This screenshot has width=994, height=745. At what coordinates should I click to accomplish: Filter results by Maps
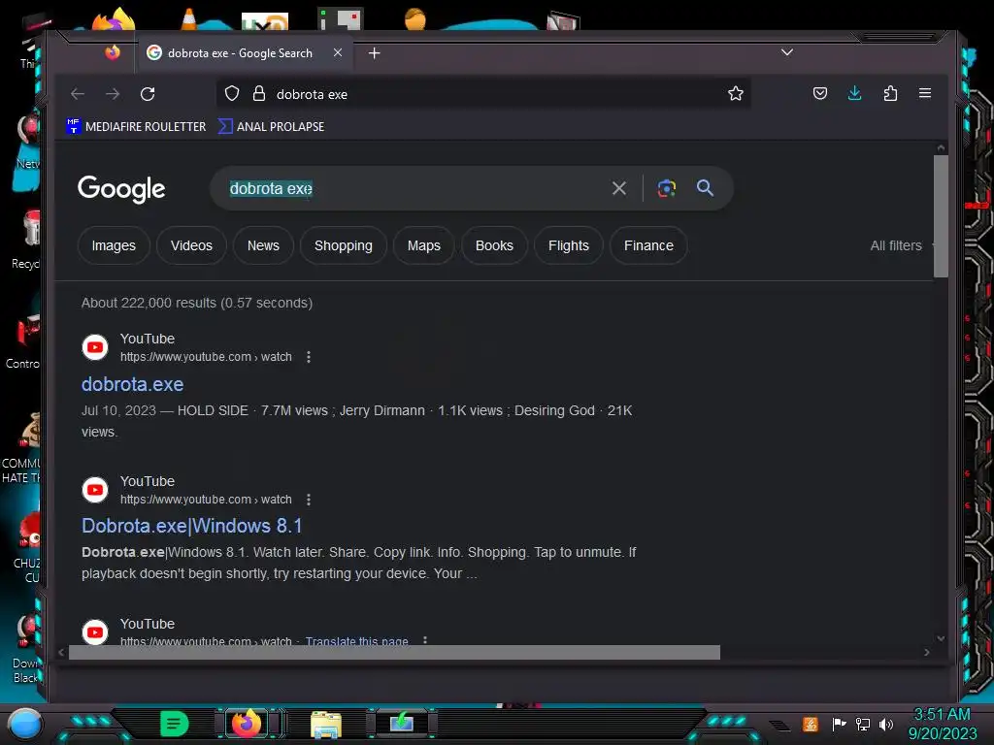point(423,245)
